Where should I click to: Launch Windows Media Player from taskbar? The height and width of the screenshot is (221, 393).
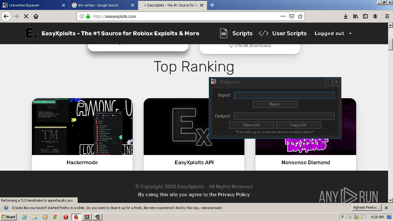[45, 217]
